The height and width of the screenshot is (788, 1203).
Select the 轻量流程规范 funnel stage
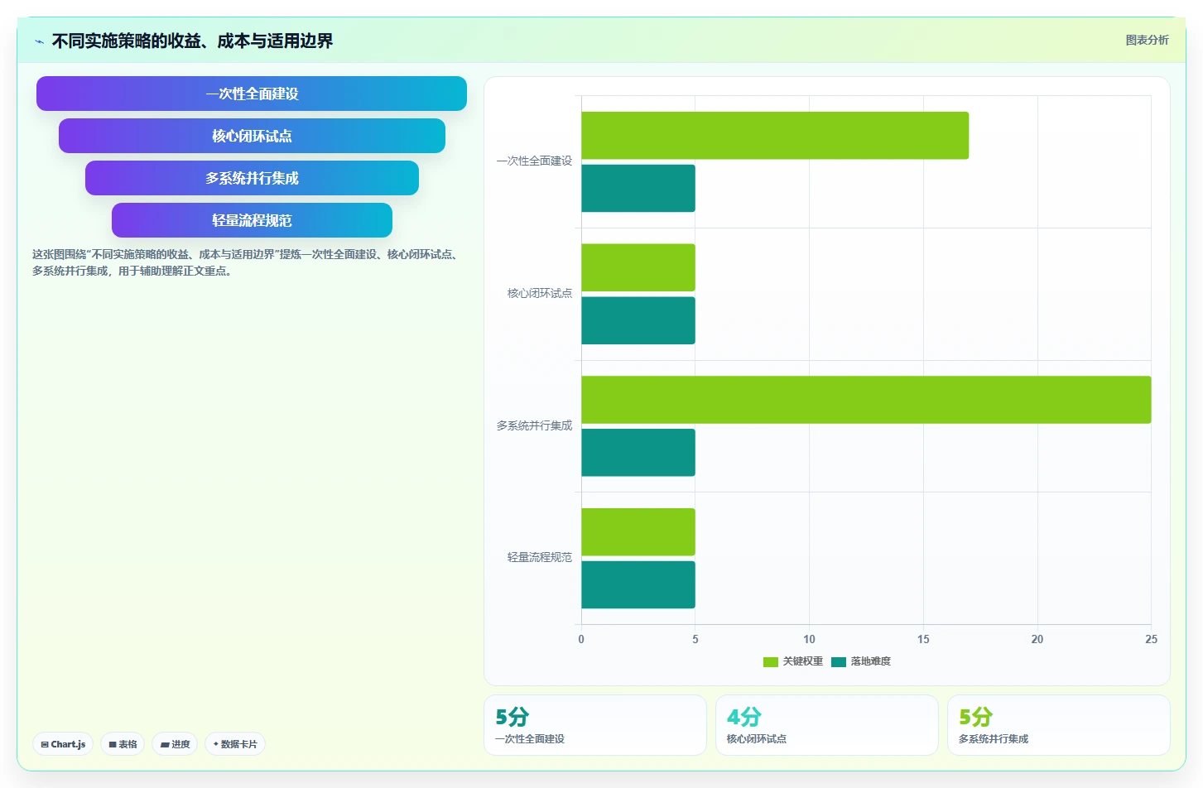click(252, 220)
